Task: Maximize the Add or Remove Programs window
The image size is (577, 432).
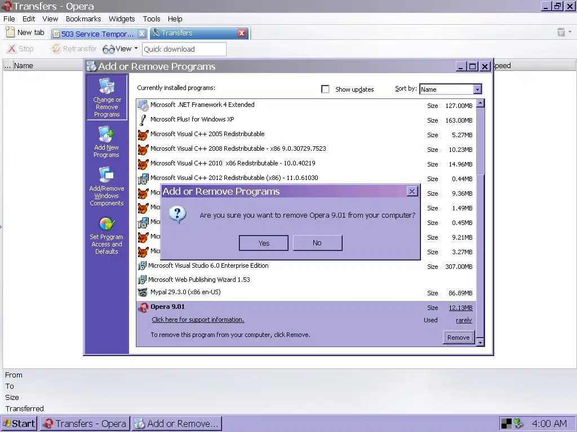Action: [473, 66]
